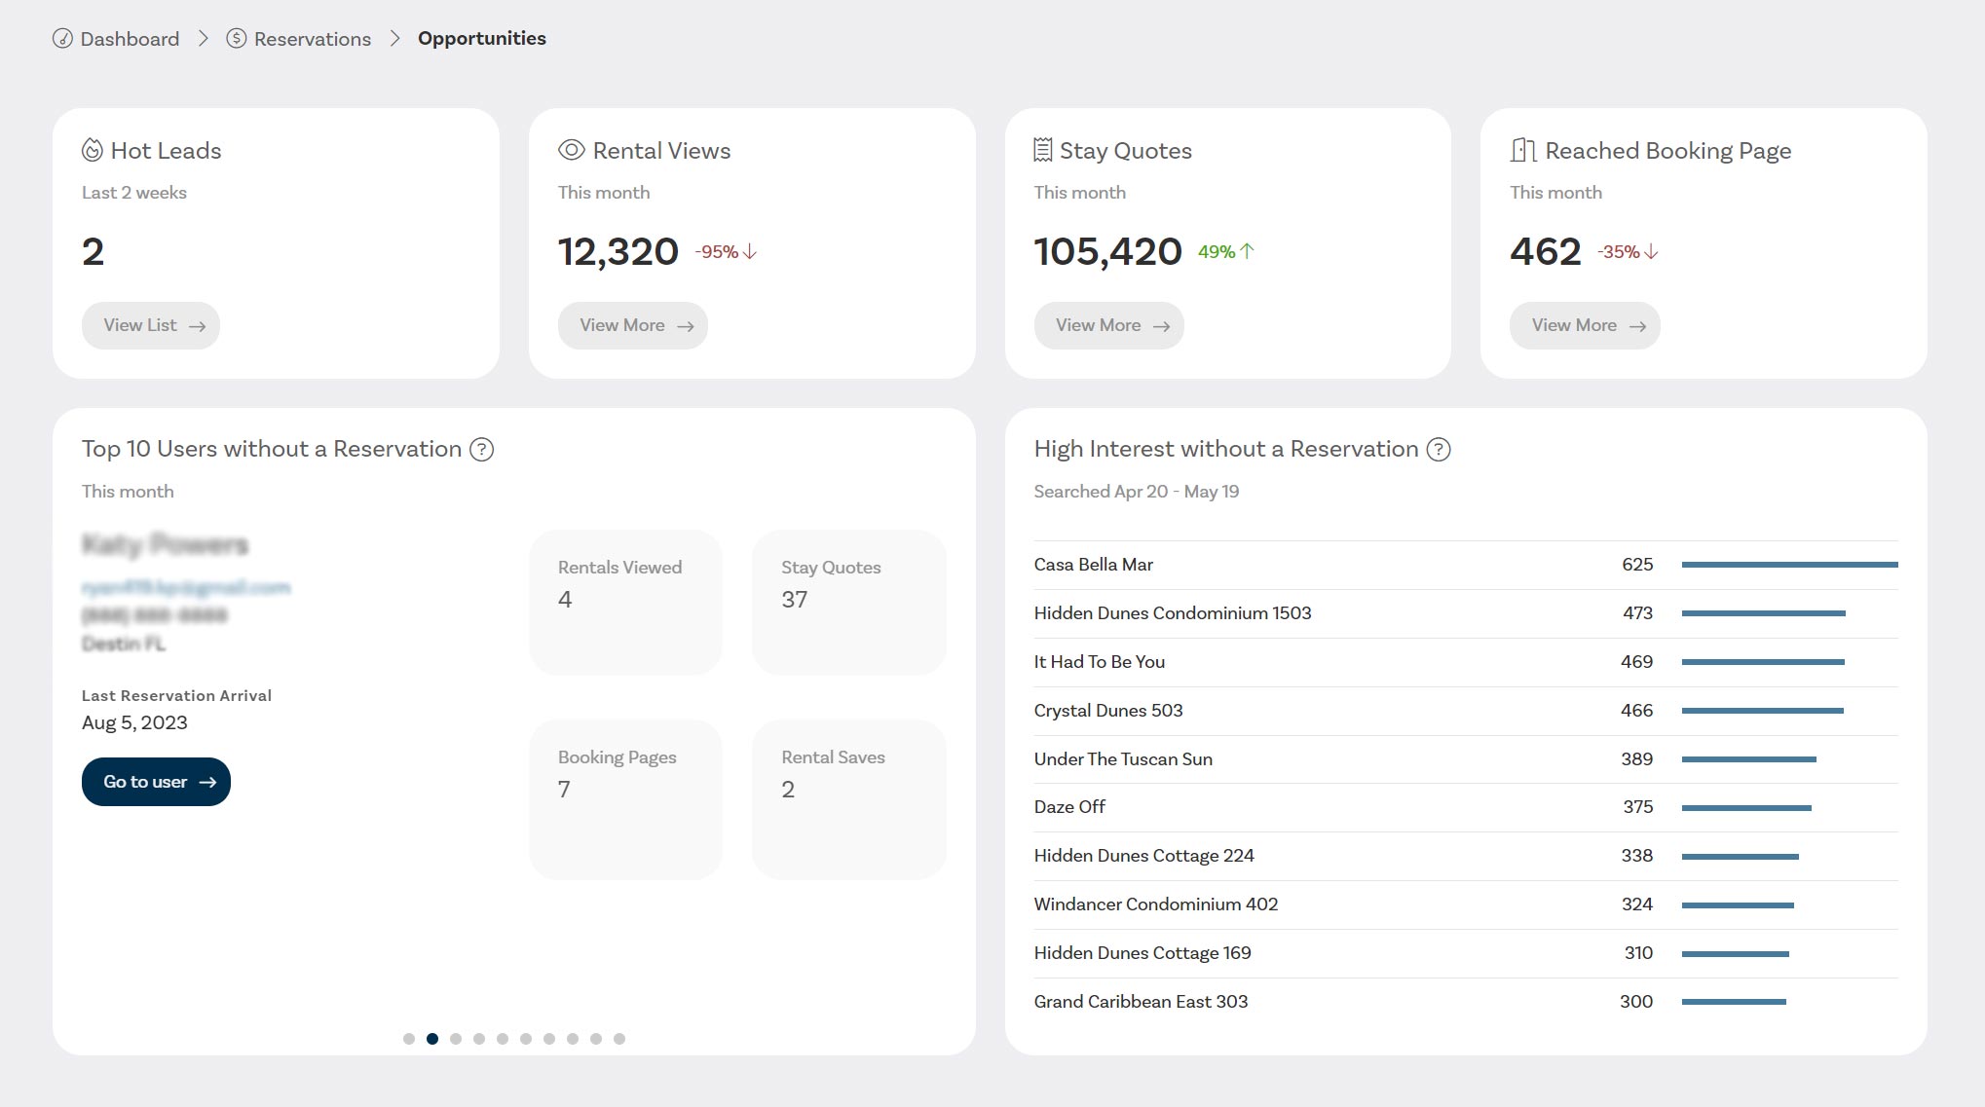
Task: Click View List on the Hot Leads card
Action: click(150, 325)
